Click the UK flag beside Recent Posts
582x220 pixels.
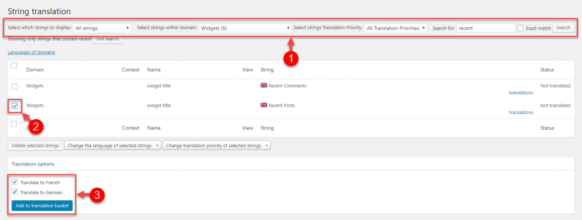pos(264,105)
